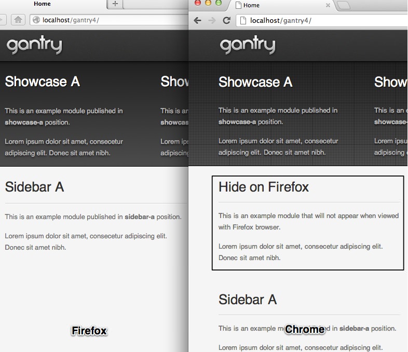Click the globe site identity icon in Firefox
Image resolution: width=408 pixels, height=352 pixels.
tap(36, 20)
